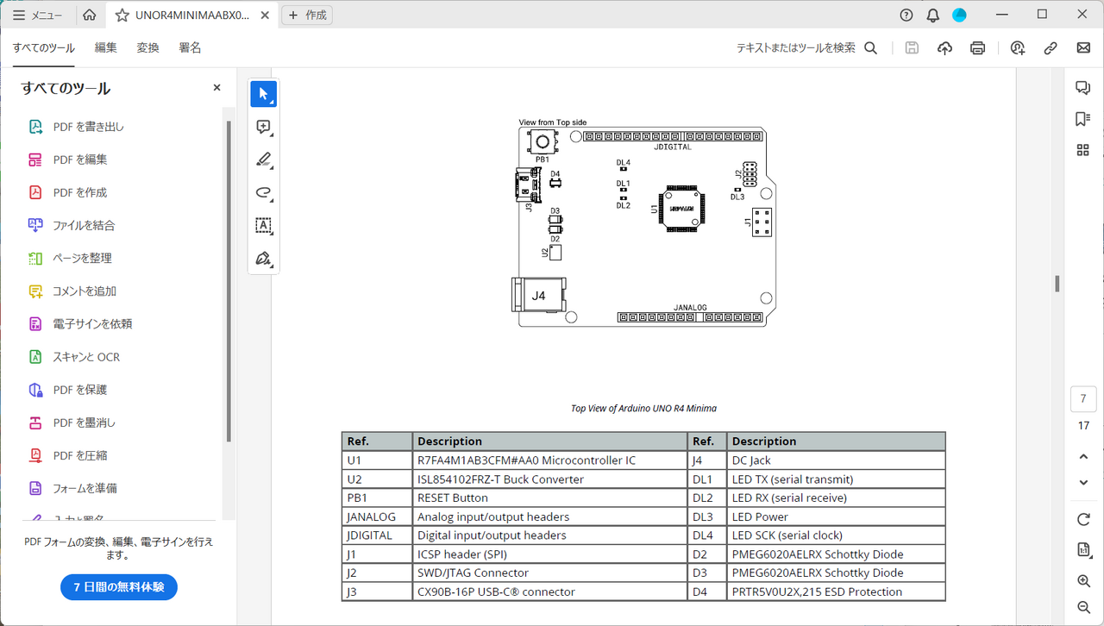Start the 7 日間の無料体験 trial

tap(119, 587)
